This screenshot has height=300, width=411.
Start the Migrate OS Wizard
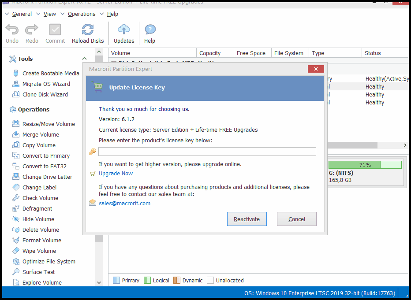(x=41, y=84)
